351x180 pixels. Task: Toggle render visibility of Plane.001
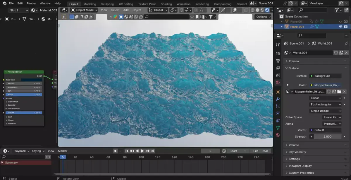coord(346,21)
